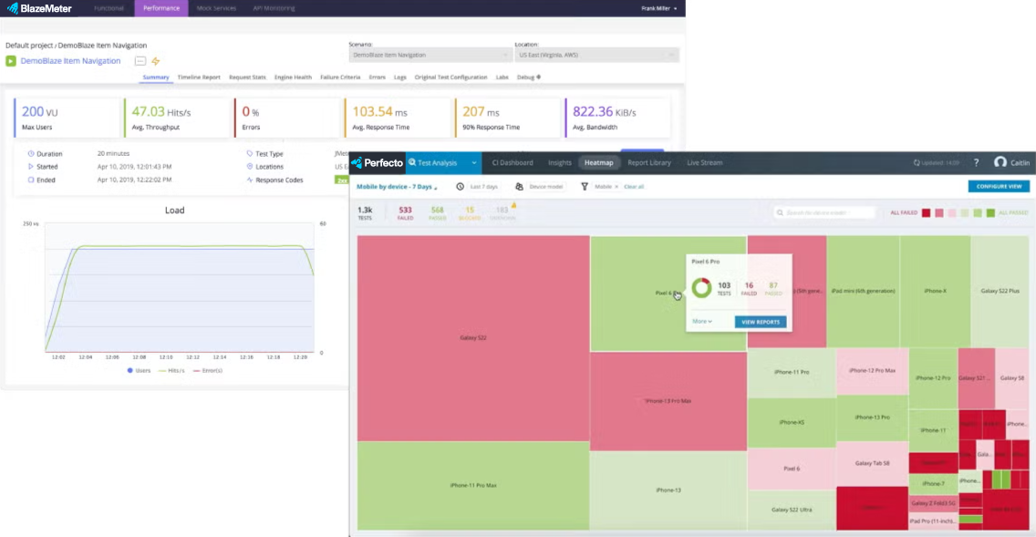Open the Engine Health tab

coord(293,77)
